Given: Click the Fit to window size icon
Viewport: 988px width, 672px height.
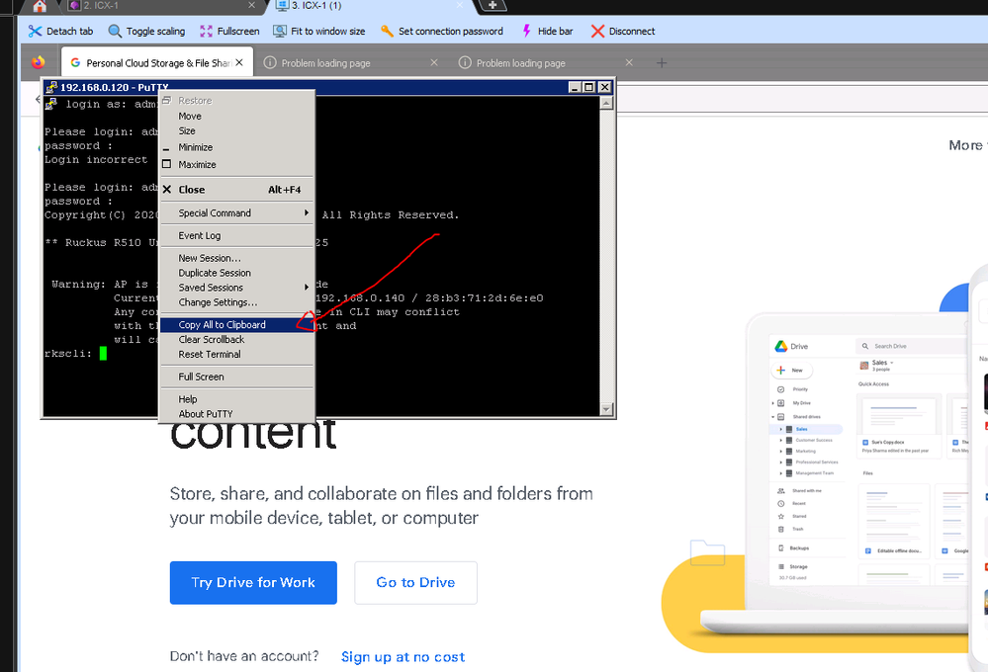Looking at the screenshot, I should coord(280,32).
